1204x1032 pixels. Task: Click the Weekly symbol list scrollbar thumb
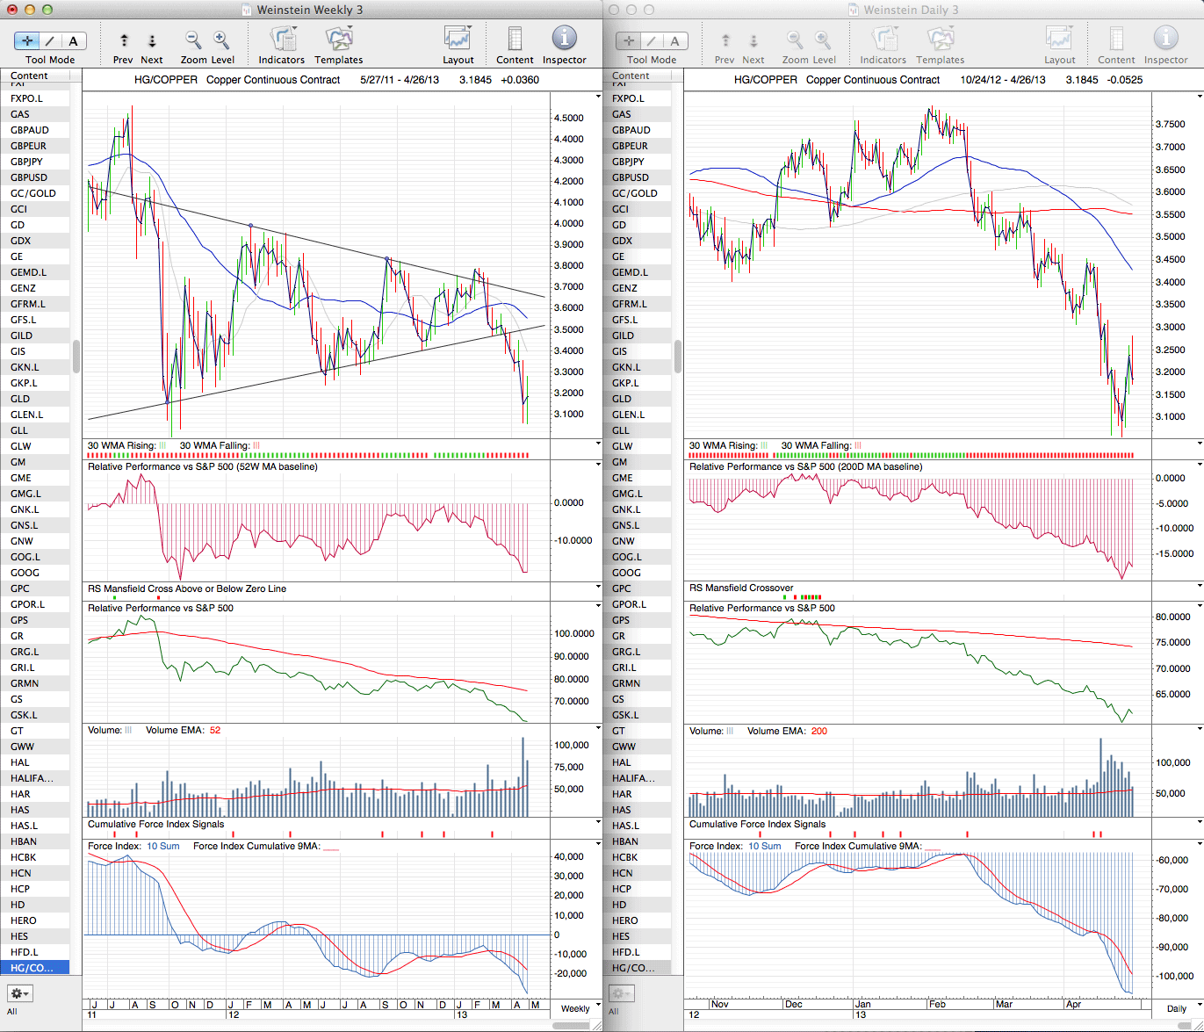click(x=76, y=357)
